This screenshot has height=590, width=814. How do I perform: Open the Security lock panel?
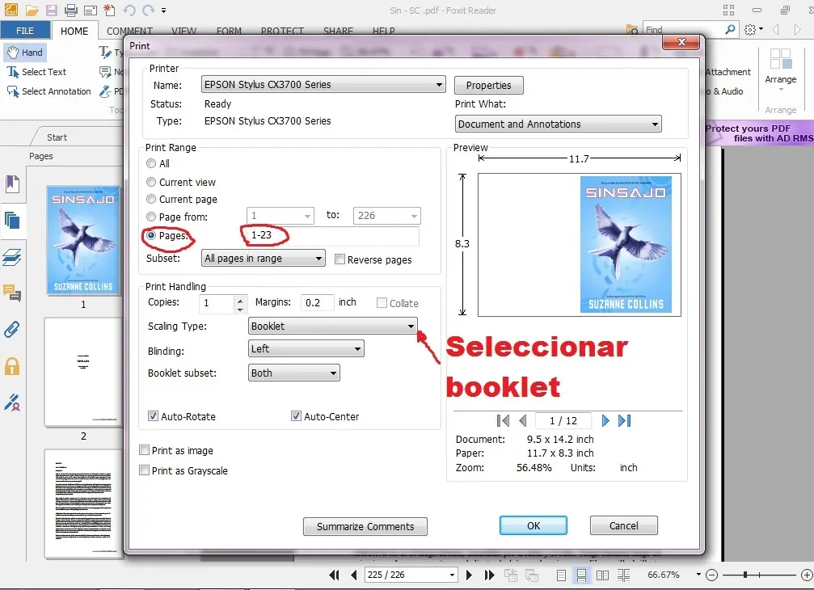(12, 366)
